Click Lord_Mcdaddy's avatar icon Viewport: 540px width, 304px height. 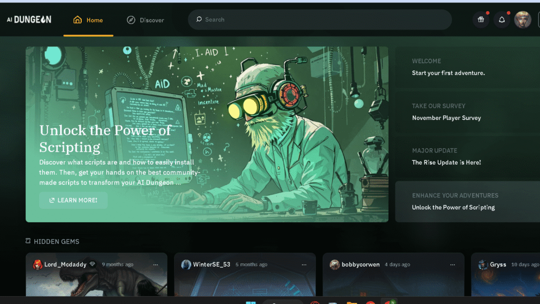point(37,264)
